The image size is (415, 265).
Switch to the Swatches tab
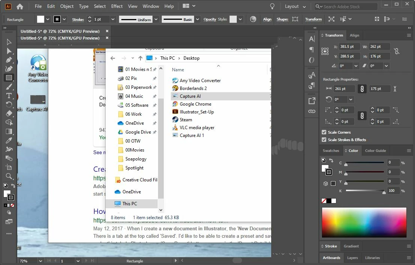(x=331, y=151)
